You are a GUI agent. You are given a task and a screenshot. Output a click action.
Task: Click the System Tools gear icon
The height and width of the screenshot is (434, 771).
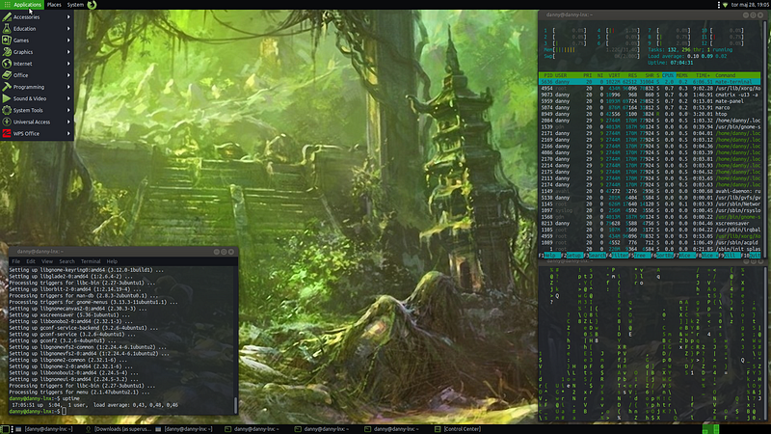pyautogui.click(x=7, y=110)
